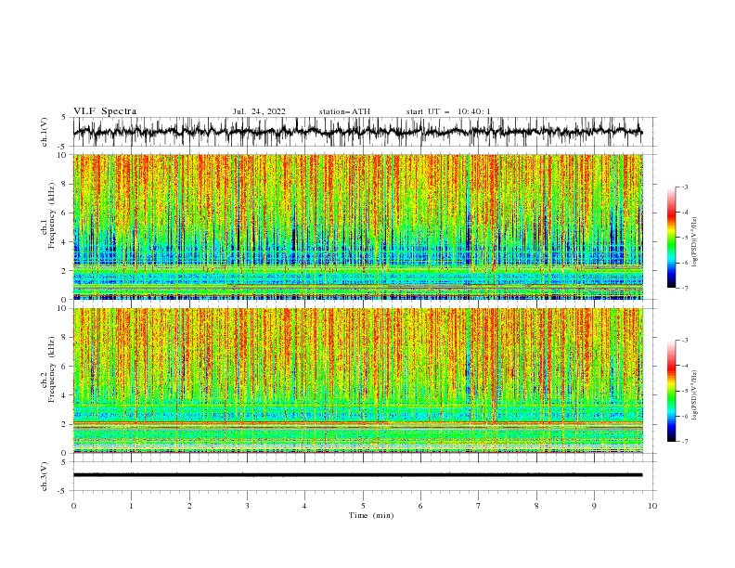
Task: Click the "start UT = 10:40:1" header text
Action: 448,111
